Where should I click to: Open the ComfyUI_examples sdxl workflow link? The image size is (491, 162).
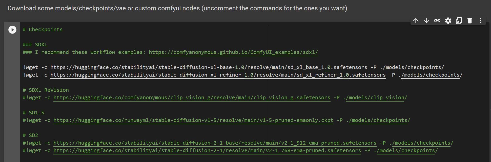point(233,52)
